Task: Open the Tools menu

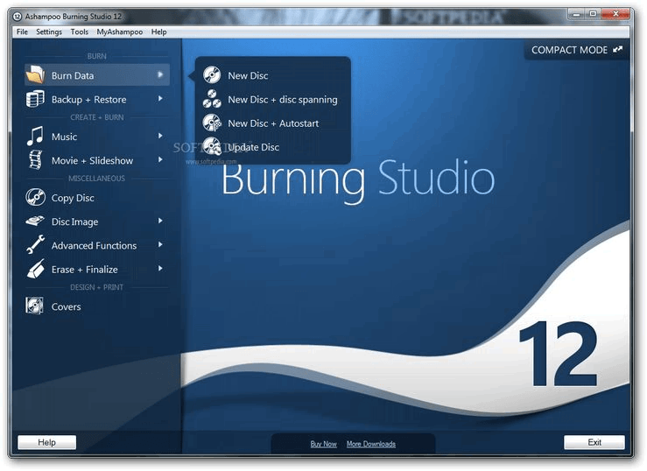Action: pyautogui.click(x=79, y=32)
